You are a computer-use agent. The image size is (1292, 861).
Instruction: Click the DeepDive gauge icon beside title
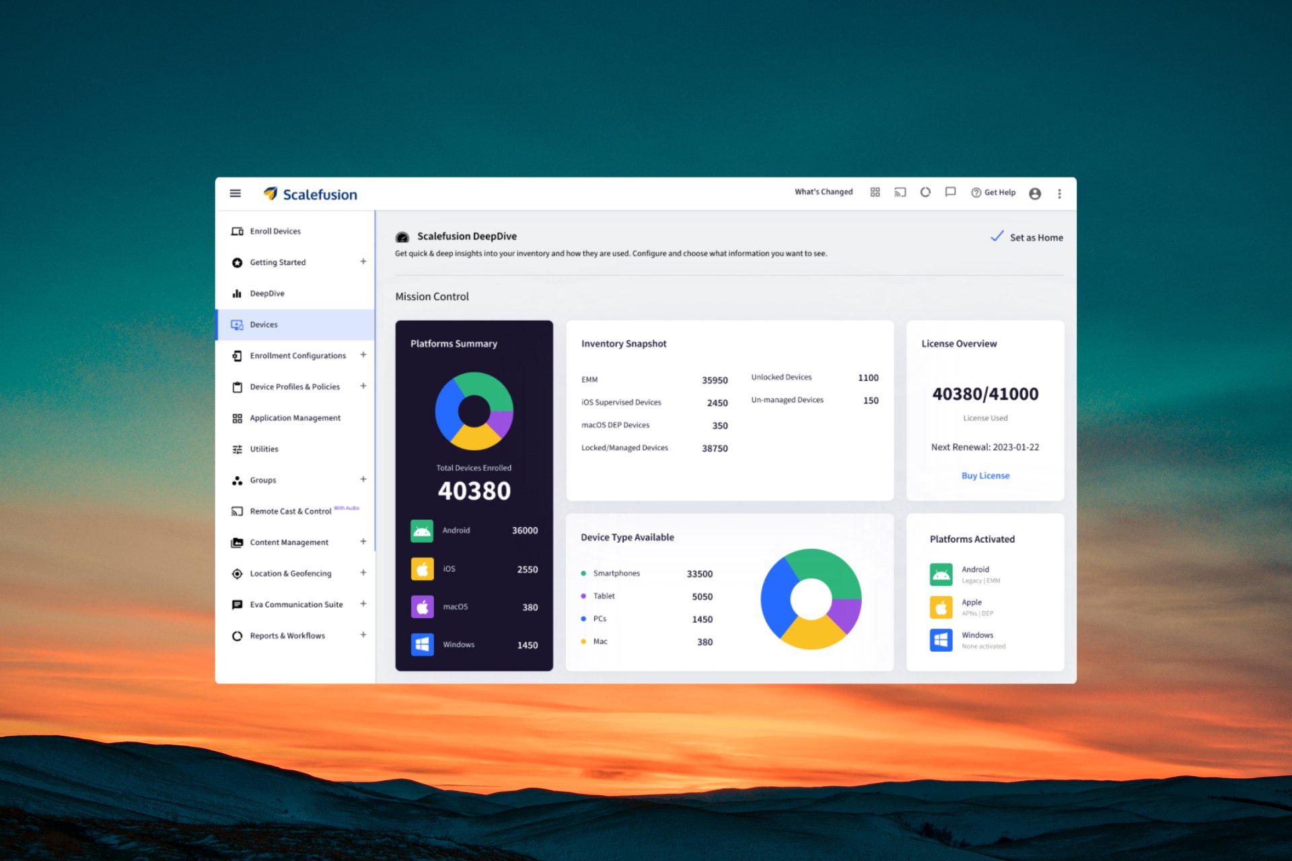(402, 237)
